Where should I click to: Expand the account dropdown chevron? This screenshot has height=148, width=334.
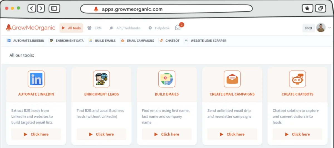(330, 28)
